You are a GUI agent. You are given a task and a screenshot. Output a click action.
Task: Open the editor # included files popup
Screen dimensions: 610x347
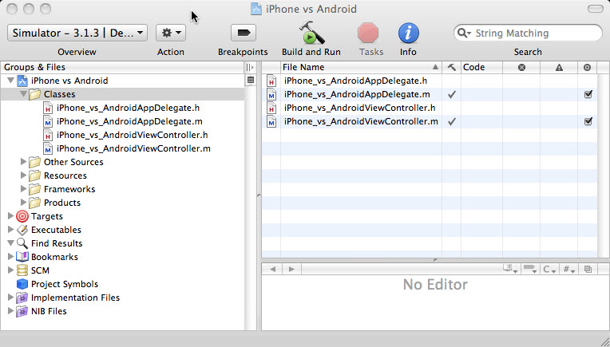tap(569, 269)
